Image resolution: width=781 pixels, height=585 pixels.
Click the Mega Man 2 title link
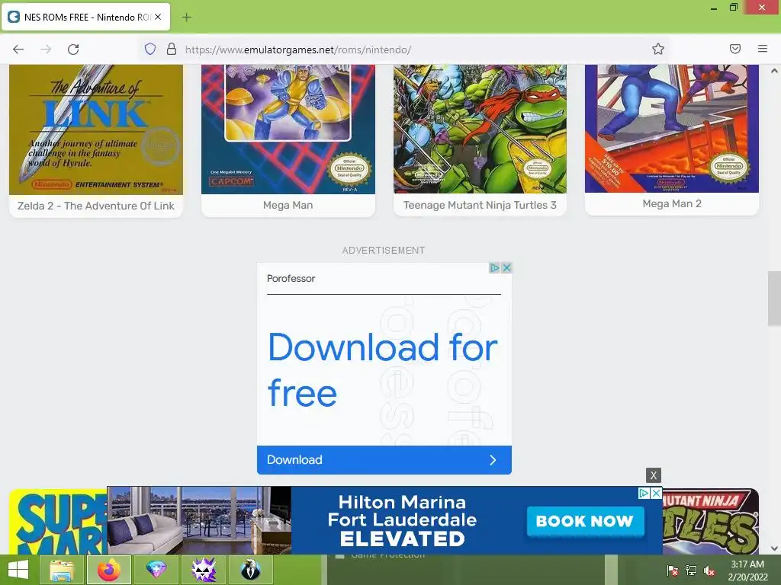[x=671, y=203]
